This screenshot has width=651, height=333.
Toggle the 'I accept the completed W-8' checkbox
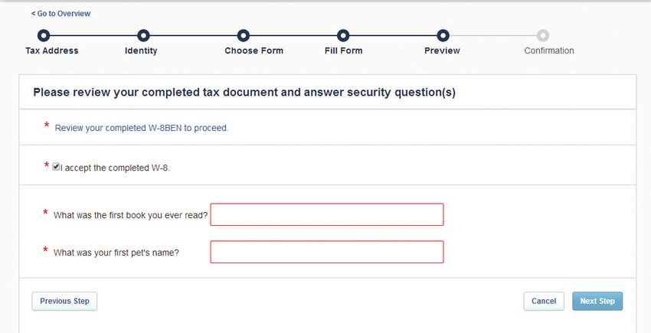(56, 166)
